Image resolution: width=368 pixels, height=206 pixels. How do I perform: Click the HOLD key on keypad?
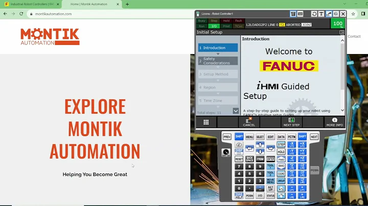[x=281, y=151]
